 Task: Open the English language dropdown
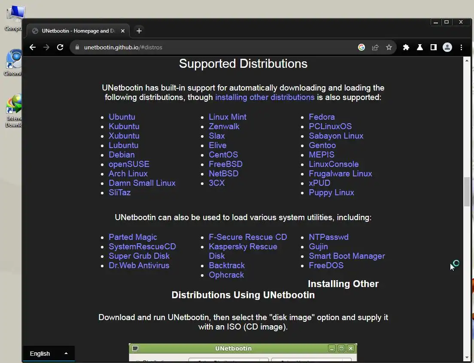49,353
